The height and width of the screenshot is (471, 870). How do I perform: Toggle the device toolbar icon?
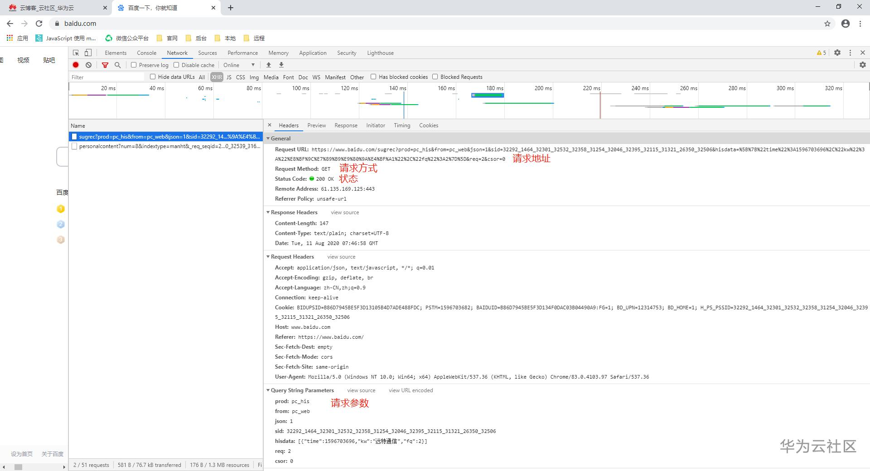coord(88,53)
